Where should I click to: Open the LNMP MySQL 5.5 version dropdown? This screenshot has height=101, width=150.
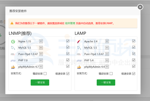click(30, 48)
